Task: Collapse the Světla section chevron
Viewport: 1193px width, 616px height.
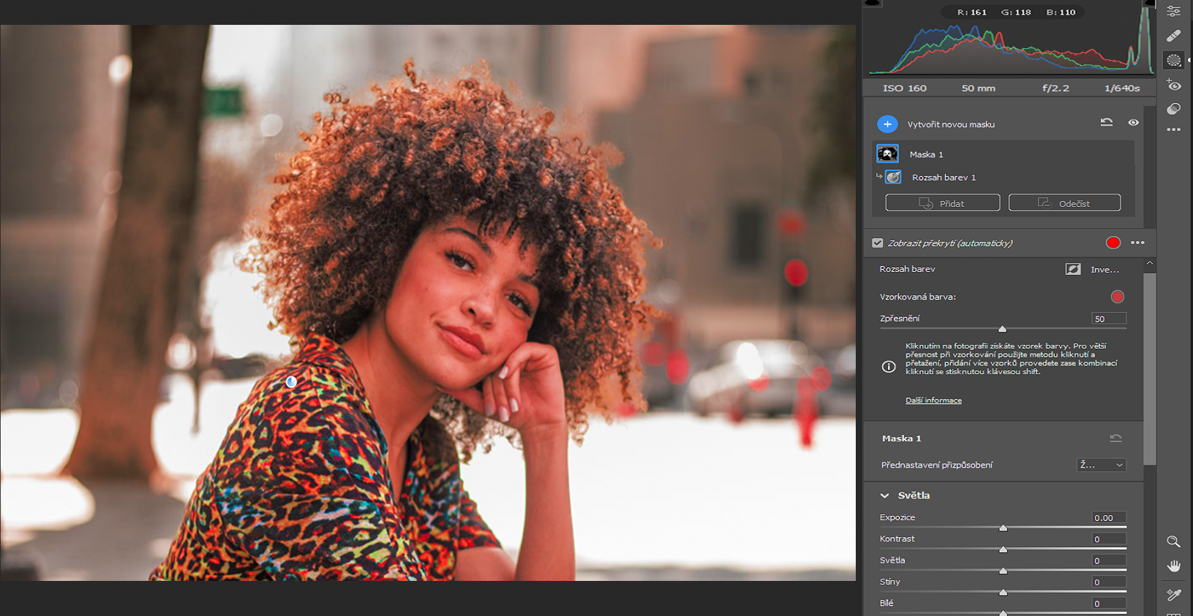Action: pyautogui.click(x=885, y=495)
